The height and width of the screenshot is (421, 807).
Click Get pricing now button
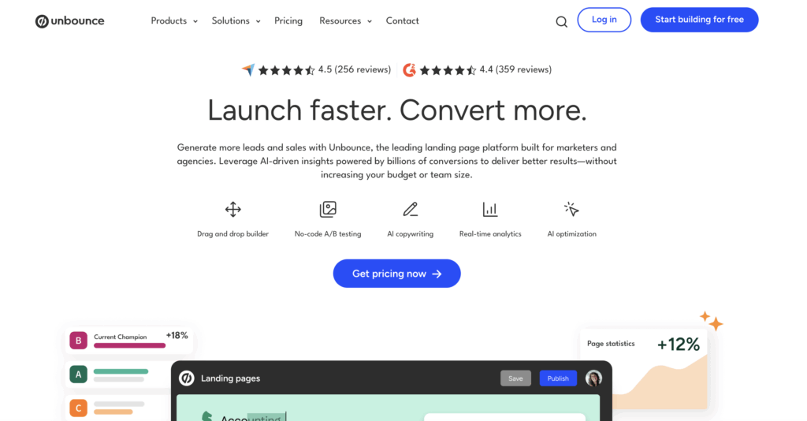396,274
